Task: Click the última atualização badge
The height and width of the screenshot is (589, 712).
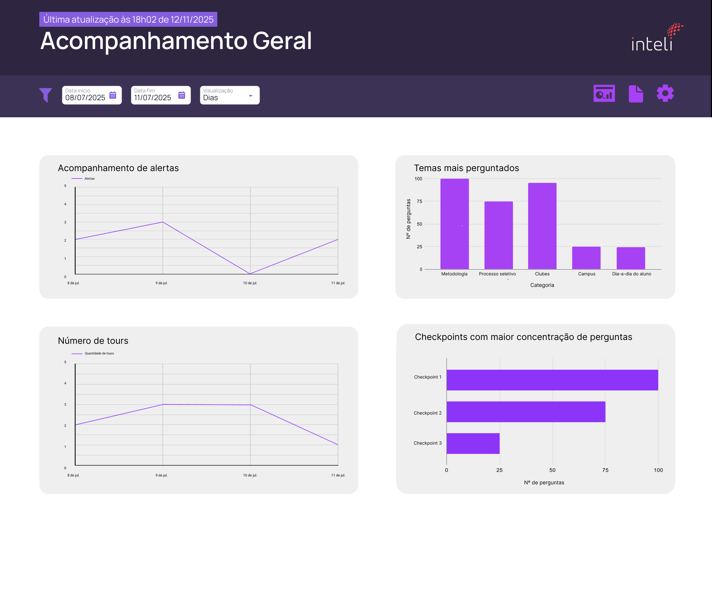Action: tap(128, 19)
